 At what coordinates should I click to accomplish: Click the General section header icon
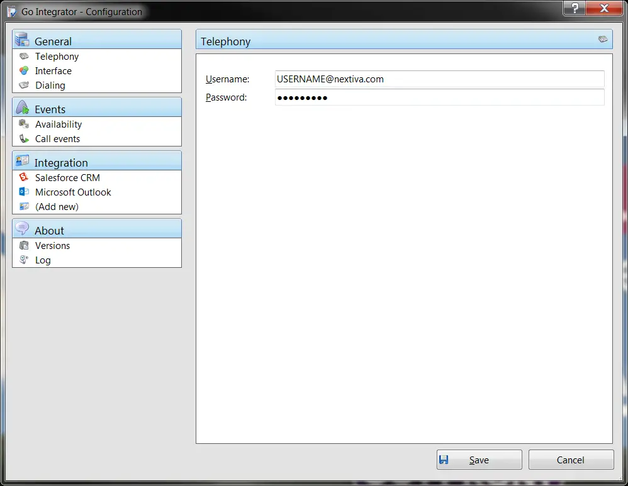click(x=22, y=39)
